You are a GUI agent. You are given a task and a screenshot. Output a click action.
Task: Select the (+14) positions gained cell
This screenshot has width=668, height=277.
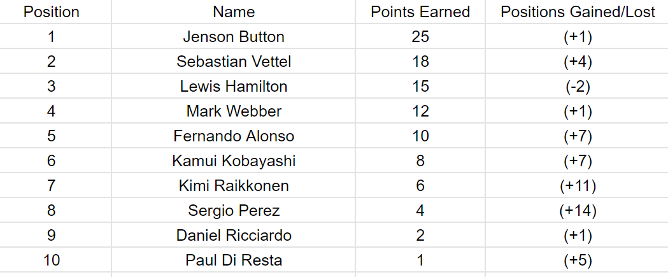(577, 210)
